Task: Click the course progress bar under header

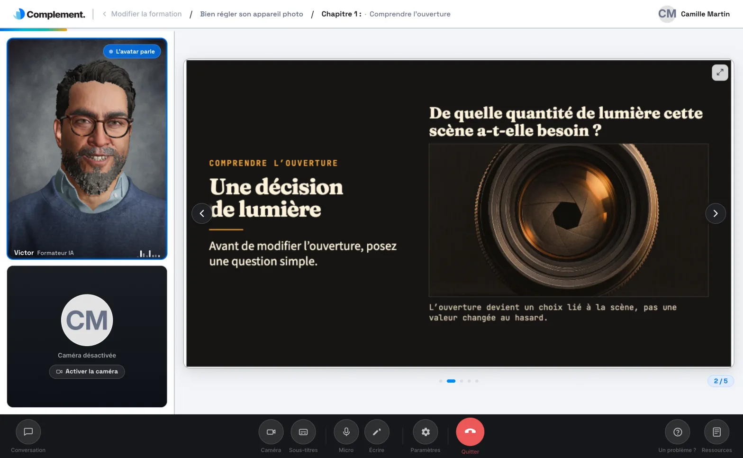Action: point(34,29)
